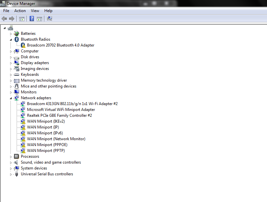The image size is (267, 202).
Task: Click the USB controllers plug icon
Action: click(17, 174)
